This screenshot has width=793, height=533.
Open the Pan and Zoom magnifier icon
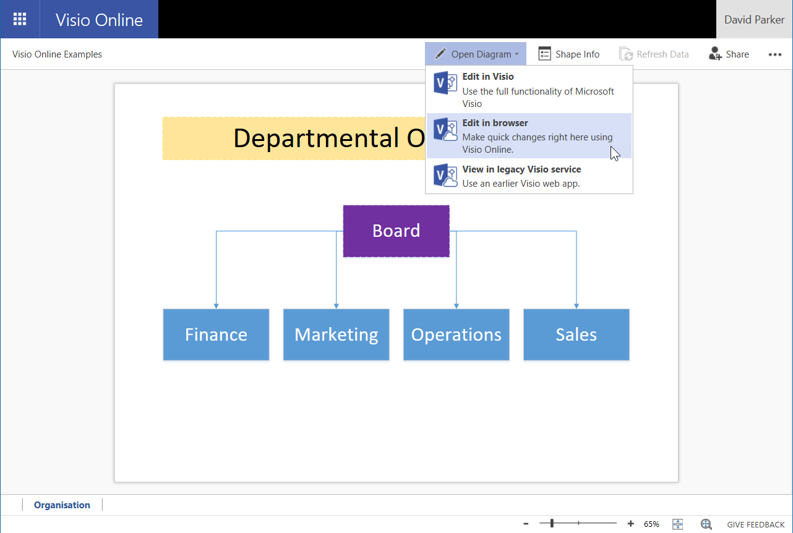706,524
